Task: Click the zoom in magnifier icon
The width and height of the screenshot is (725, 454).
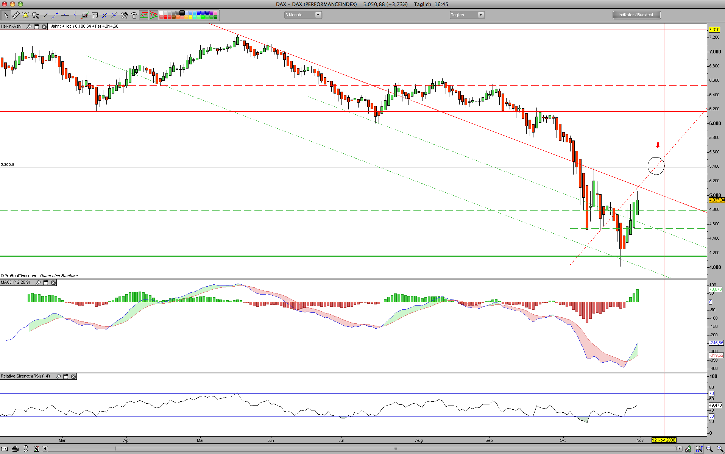Action: [x=720, y=449]
